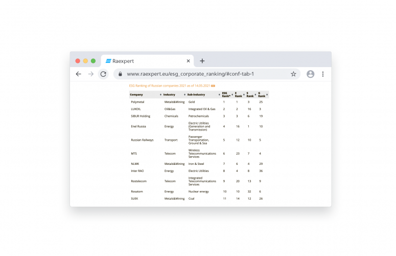This screenshot has height=256, width=396.
Task: View site security via the padlock icon
Action: pos(120,74)
